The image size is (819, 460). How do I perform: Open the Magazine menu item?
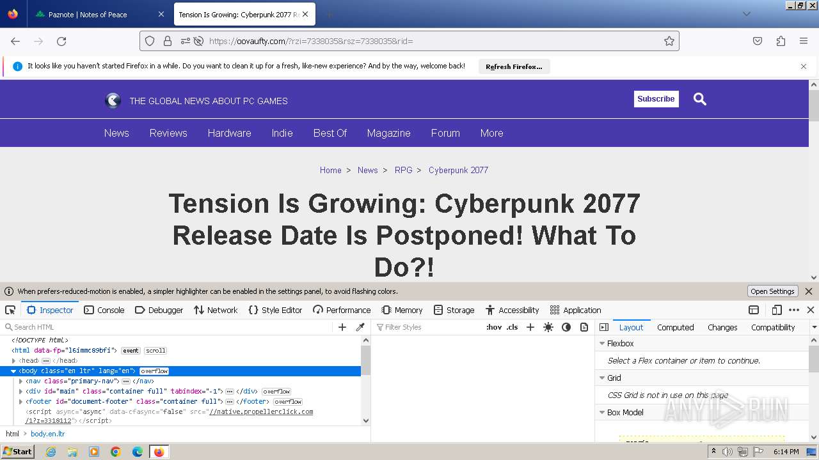(388, 133)
